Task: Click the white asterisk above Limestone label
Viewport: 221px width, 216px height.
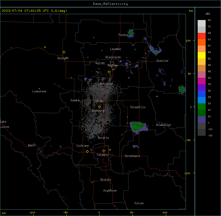Action: point(39,89)
